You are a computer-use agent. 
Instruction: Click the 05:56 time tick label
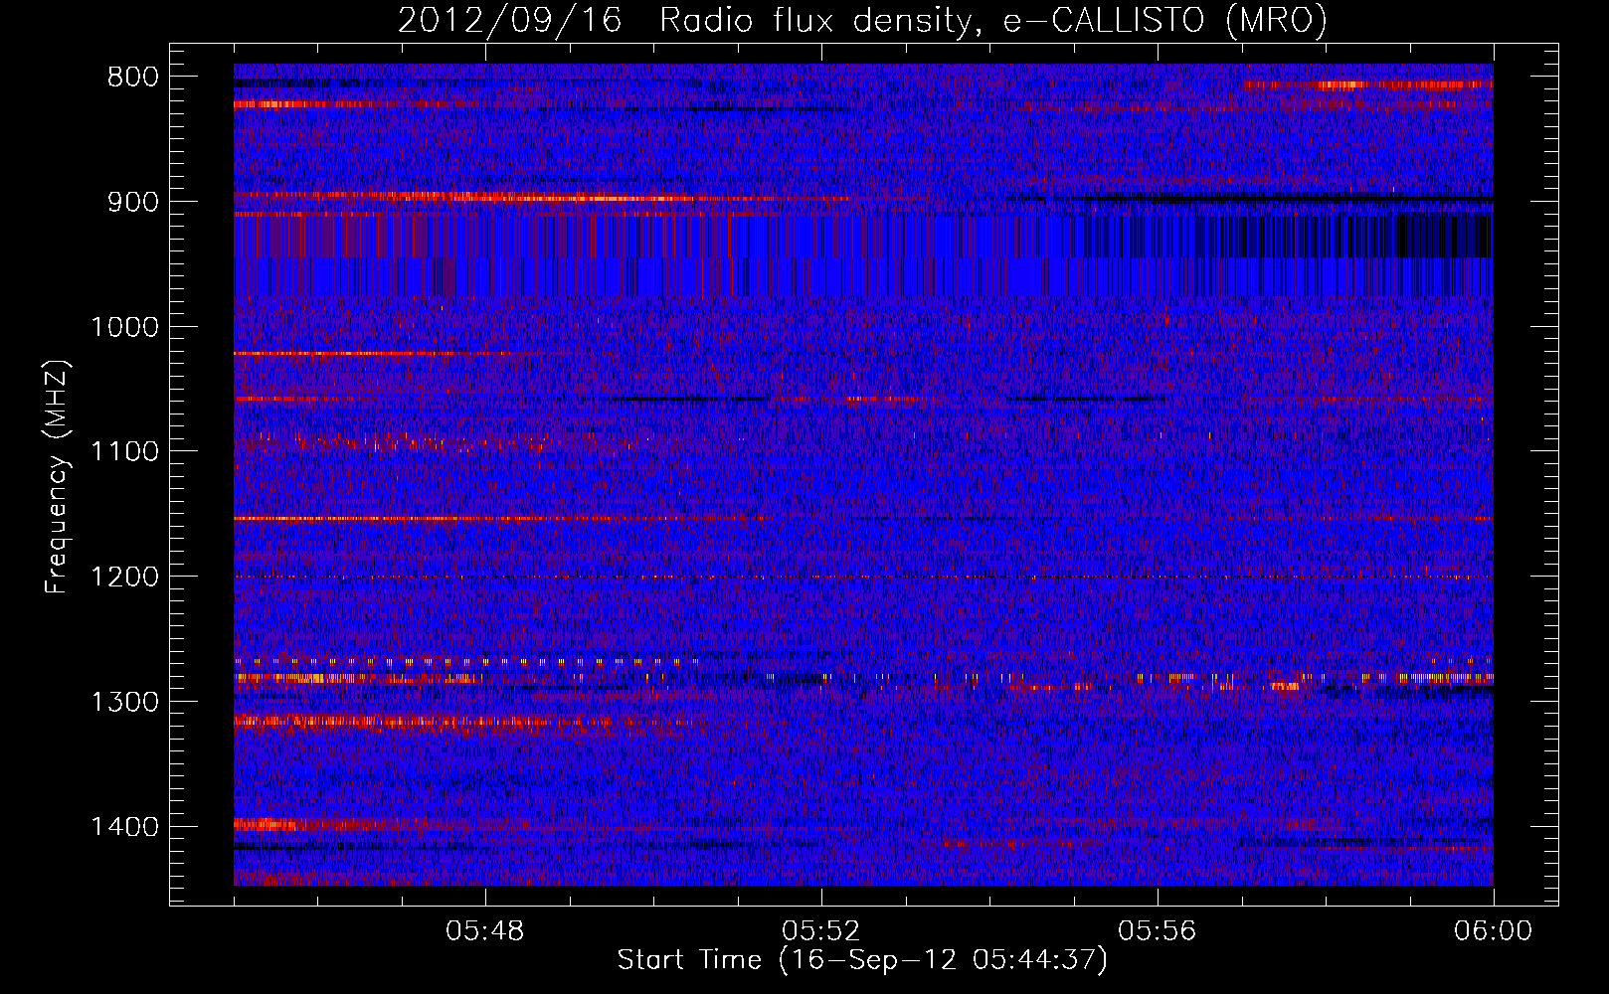coord(1157,931)
